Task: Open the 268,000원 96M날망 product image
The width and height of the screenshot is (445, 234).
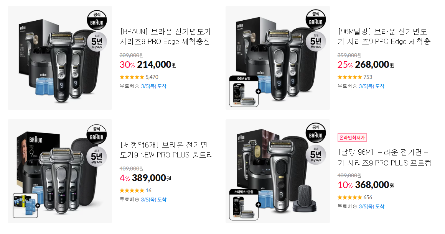Action: [x=278, y=58]
